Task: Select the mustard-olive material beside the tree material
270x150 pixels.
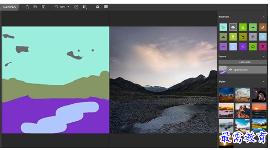Action: pyautogui.click(x=243, y=37)
